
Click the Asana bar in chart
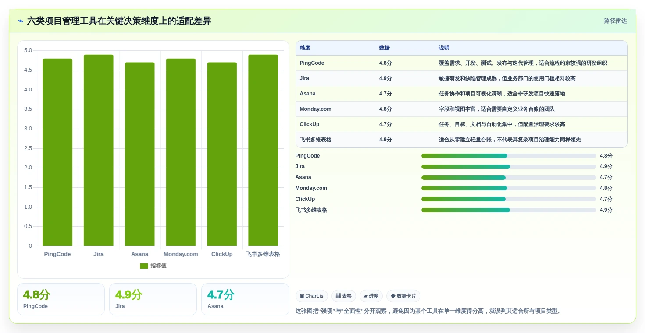coord(140,154)
